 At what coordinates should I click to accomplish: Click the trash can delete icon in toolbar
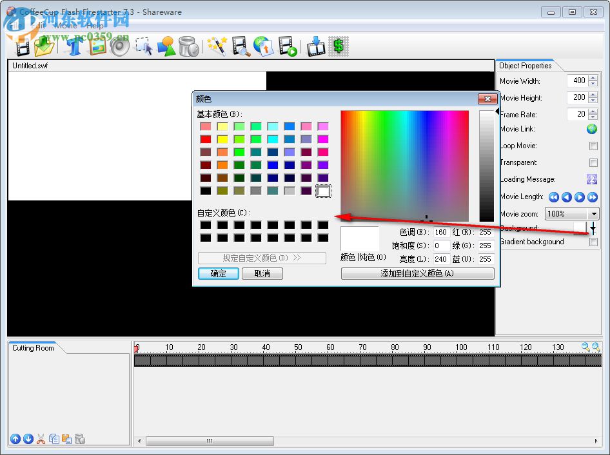click(x=188, y=46)
